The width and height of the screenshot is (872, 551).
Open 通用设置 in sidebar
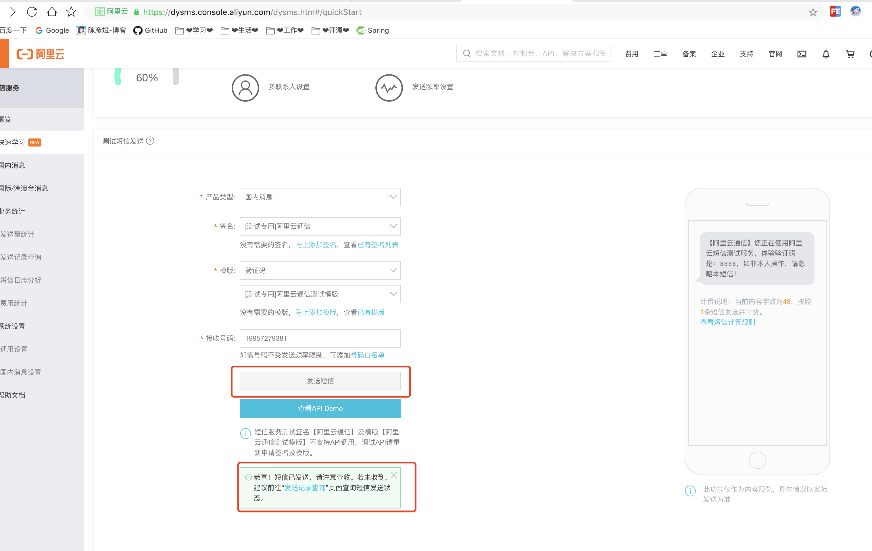click(42, 349)
